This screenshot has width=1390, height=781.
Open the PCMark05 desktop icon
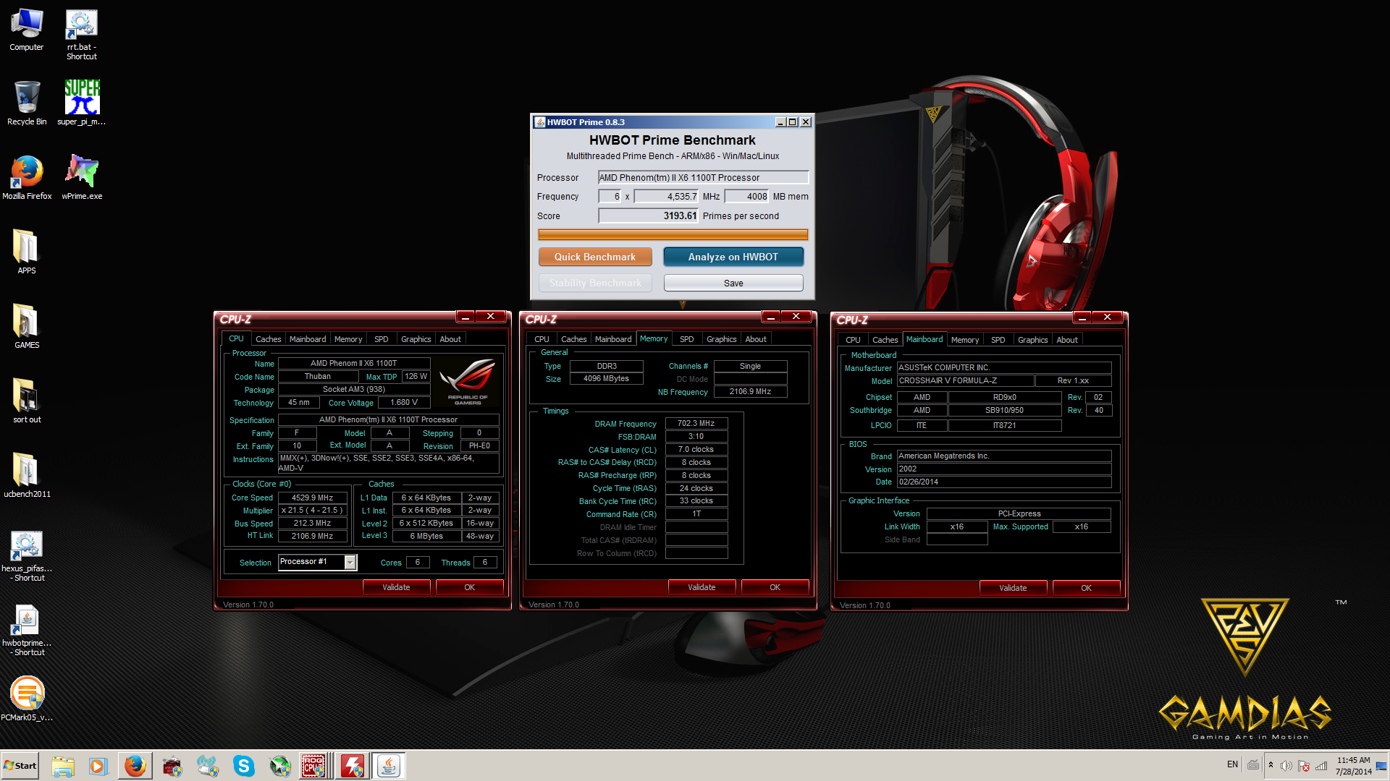pos(27,699)
